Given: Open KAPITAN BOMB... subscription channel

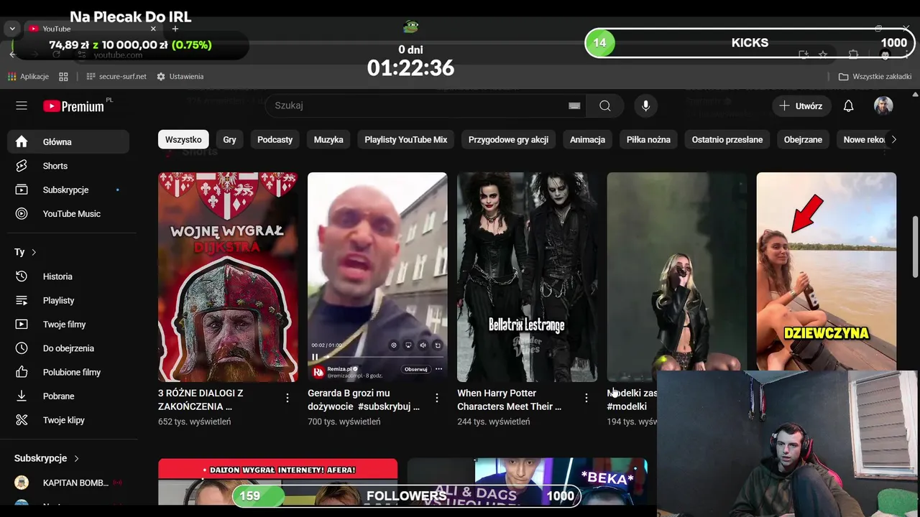Looking at the screenshot, I should point(68,483).
